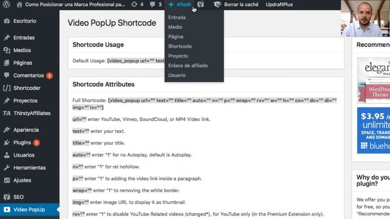Click the Shortcode Usage heading
This screenshot has height=219, width=390.
pos(98,44)
